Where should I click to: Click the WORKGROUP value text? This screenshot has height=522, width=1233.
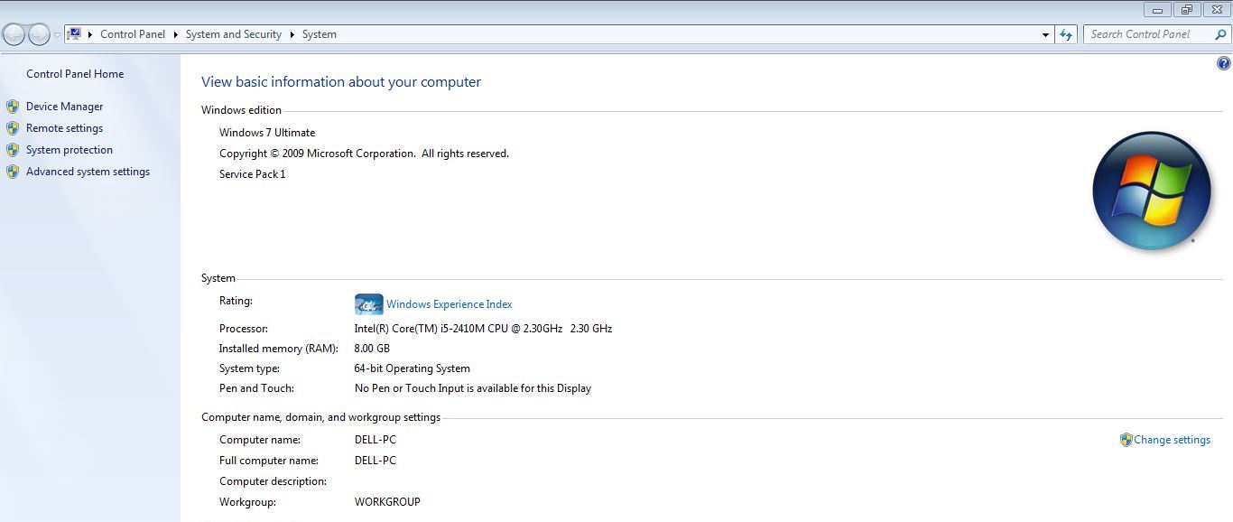[x=387, y=502]
